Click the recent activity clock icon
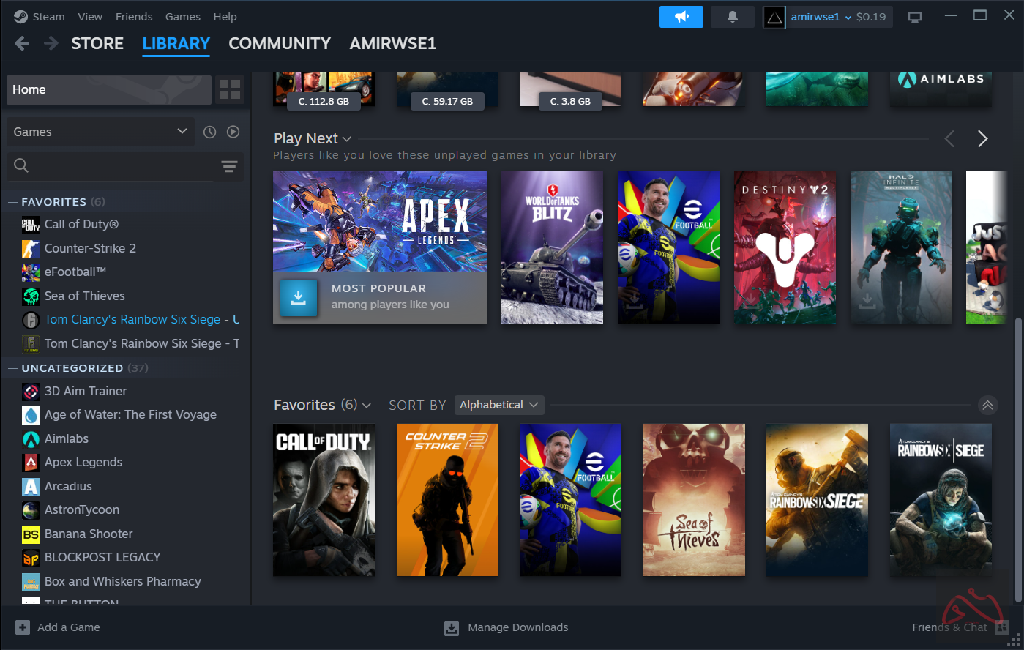The width and height of the screenshot is (1024, 650). click(x=209, y=132)
